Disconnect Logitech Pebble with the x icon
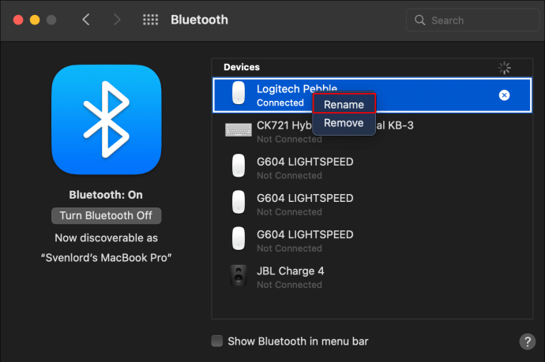The width and height of the screenshot is (545, 362). coord(504,95)
